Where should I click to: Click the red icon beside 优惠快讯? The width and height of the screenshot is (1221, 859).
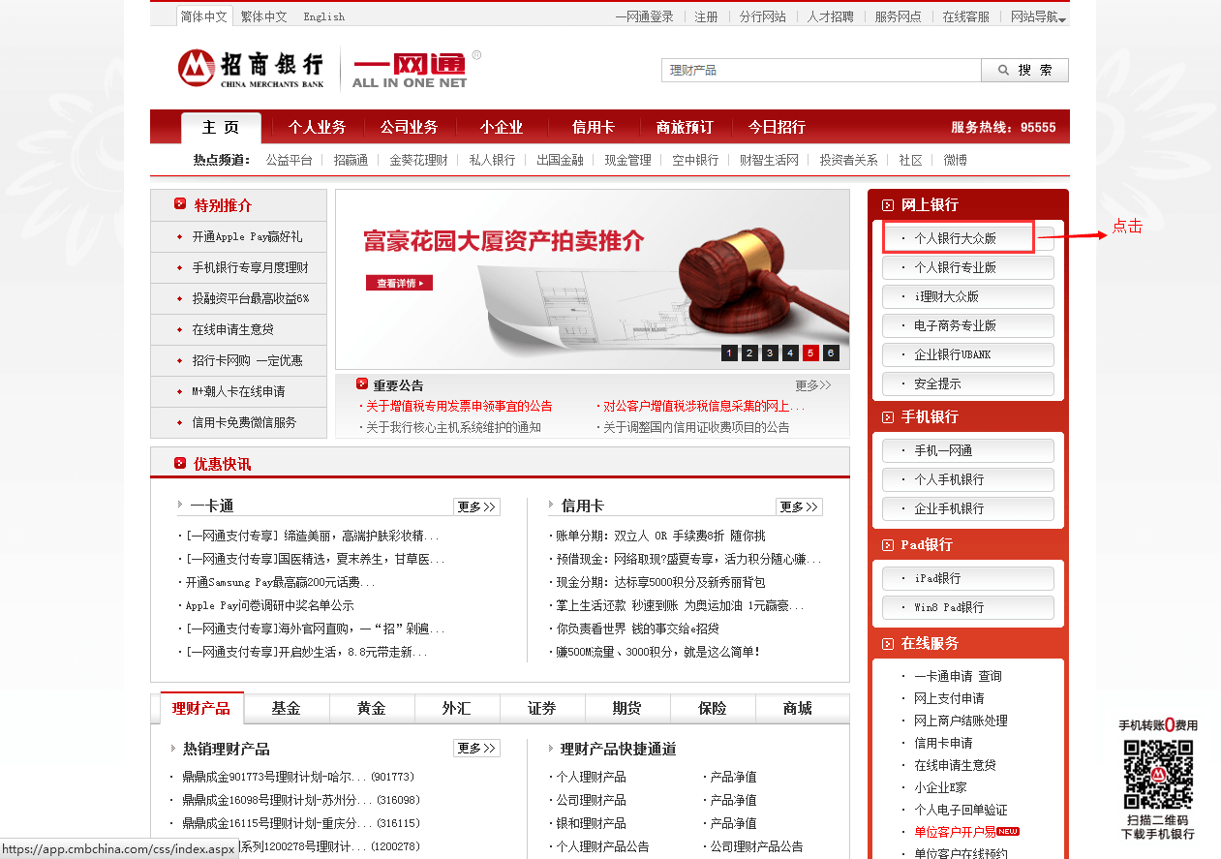tap(180, 464)
